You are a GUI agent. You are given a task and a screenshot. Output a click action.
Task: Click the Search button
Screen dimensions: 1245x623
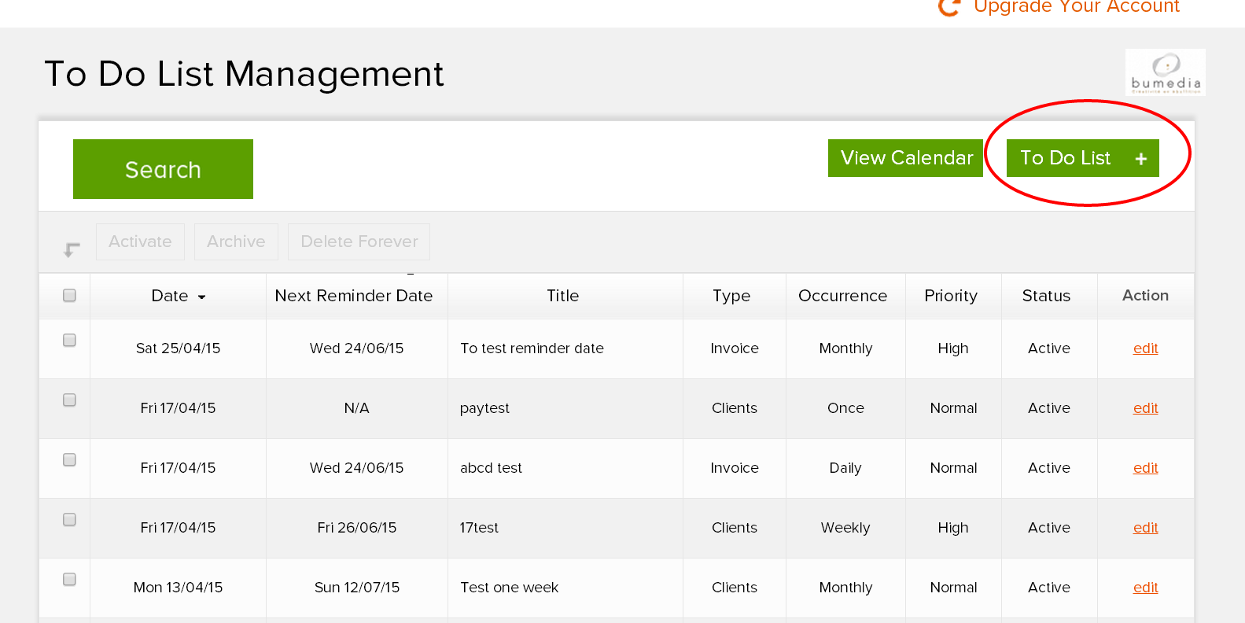pyautogui.click(x=163, y=169)
